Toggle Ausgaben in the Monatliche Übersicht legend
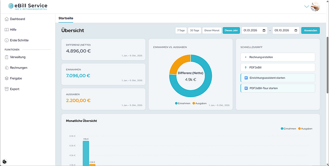 click(305, 129)
